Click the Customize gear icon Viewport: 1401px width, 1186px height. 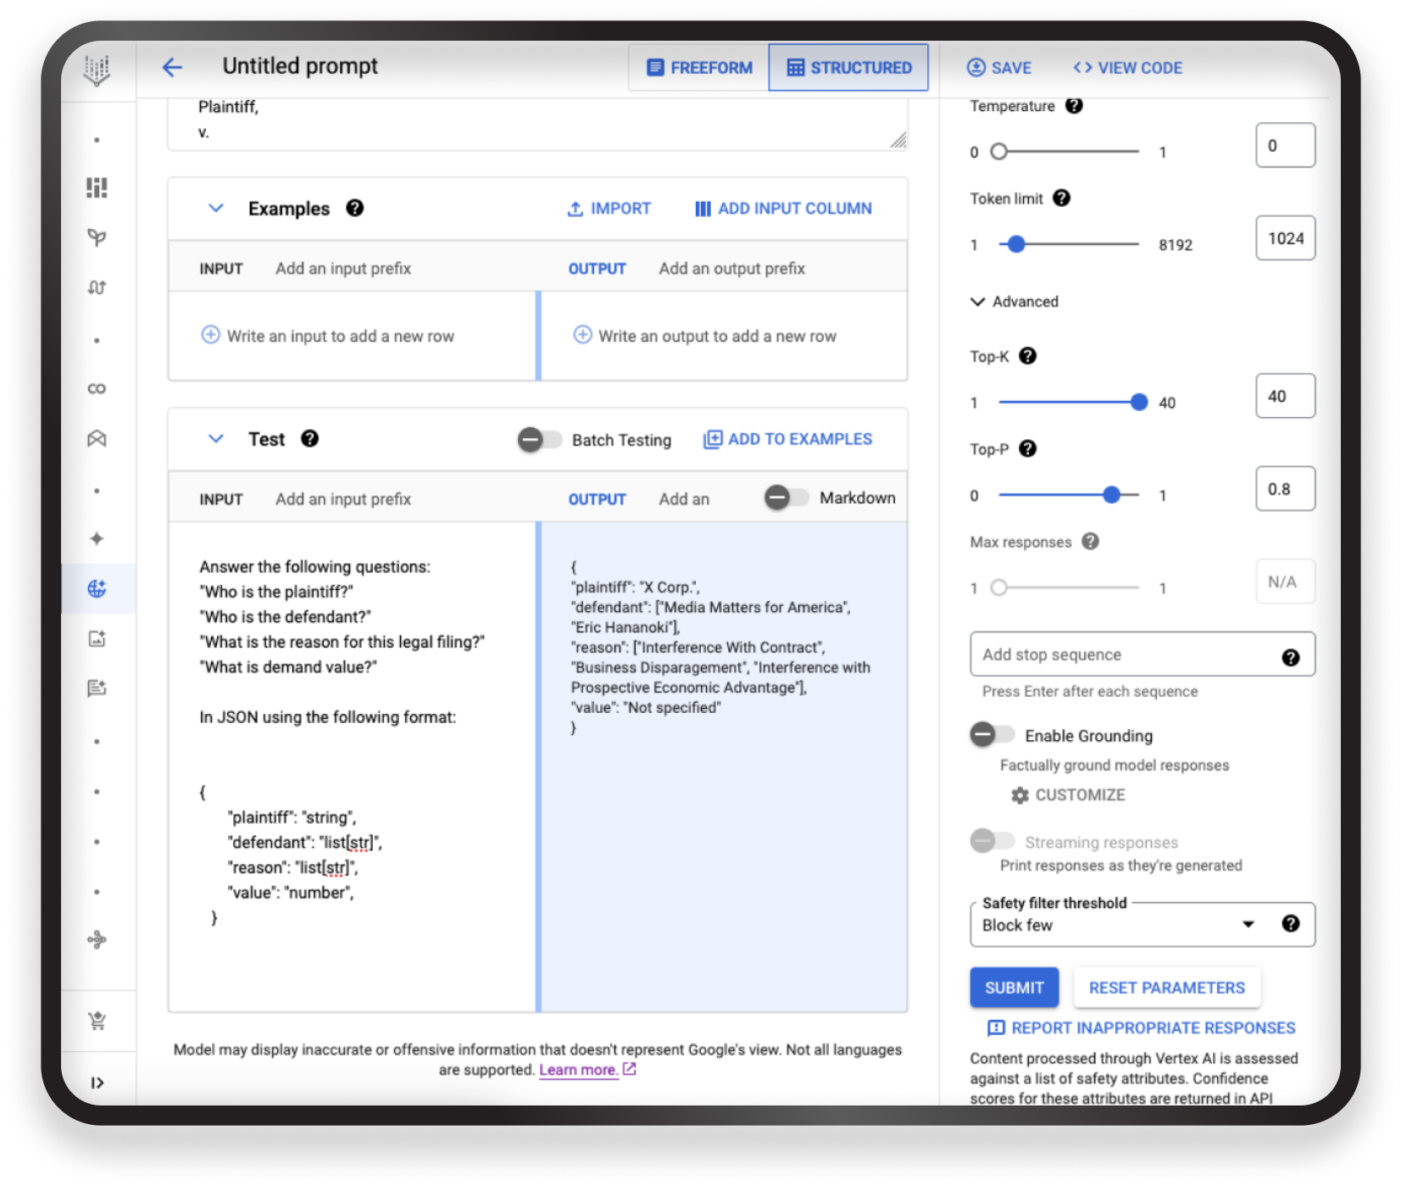click(x=1020, y=795)
